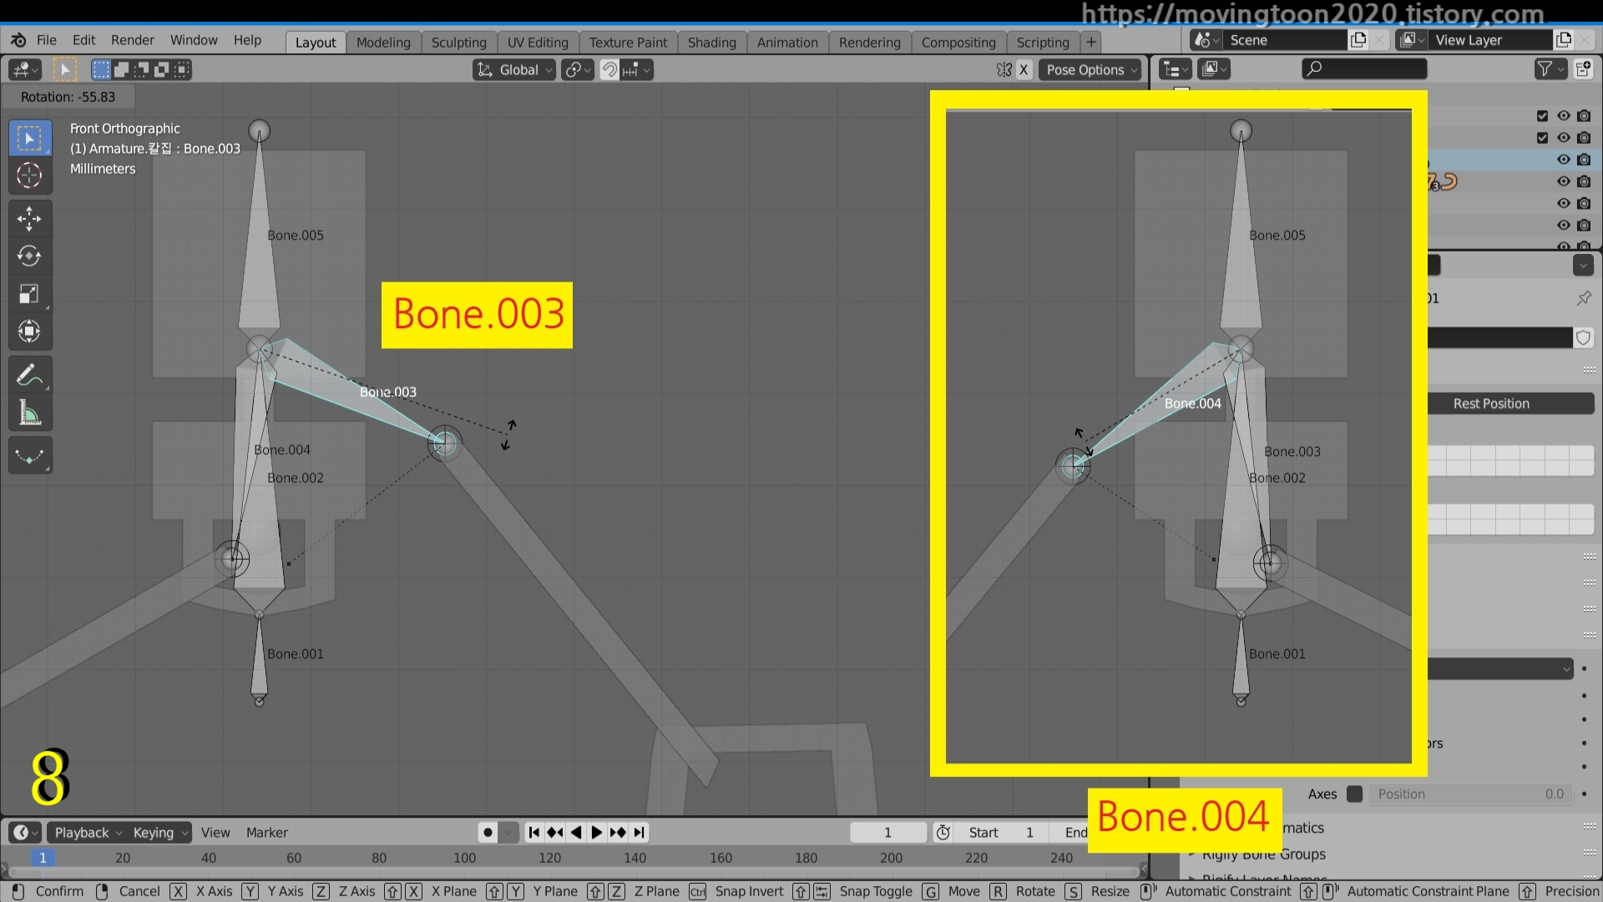Screen dimensions: 1603x902
Task: Jump to previous keyframe
Action: (x=555, y=833)
